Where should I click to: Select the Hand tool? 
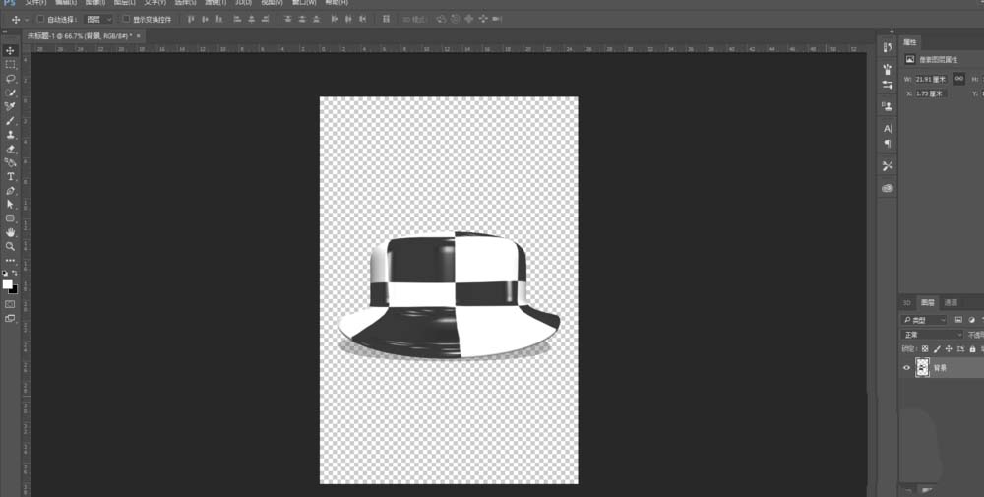click(x=10, y=232)
